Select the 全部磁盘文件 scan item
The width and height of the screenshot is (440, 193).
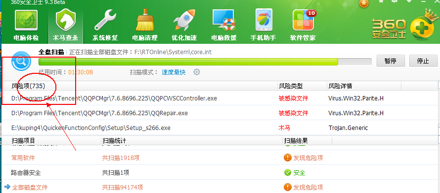click(x=30, y=187)
